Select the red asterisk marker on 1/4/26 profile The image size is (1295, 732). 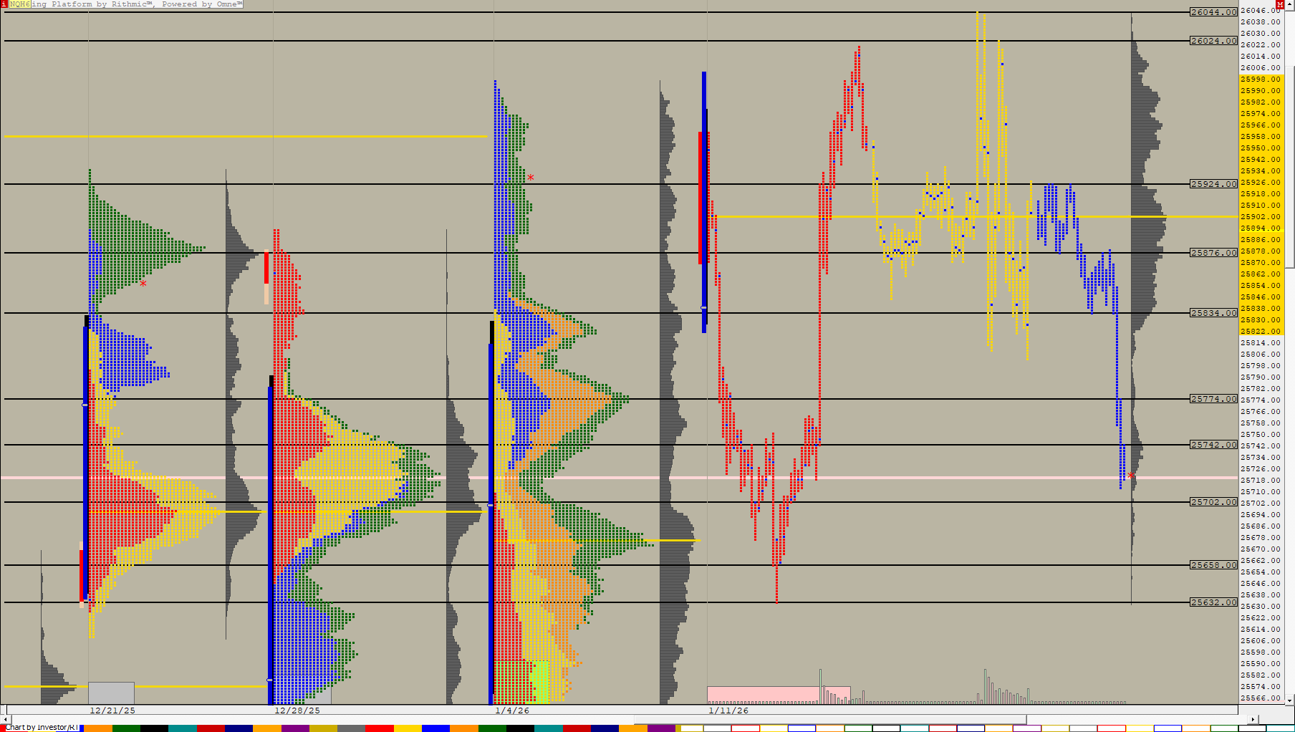point(531,177)
